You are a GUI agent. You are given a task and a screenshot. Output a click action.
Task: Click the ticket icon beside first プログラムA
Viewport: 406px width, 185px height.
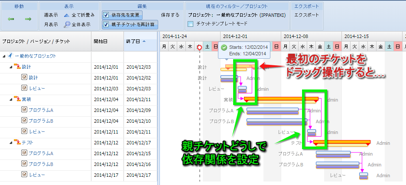tap(24, 110)
